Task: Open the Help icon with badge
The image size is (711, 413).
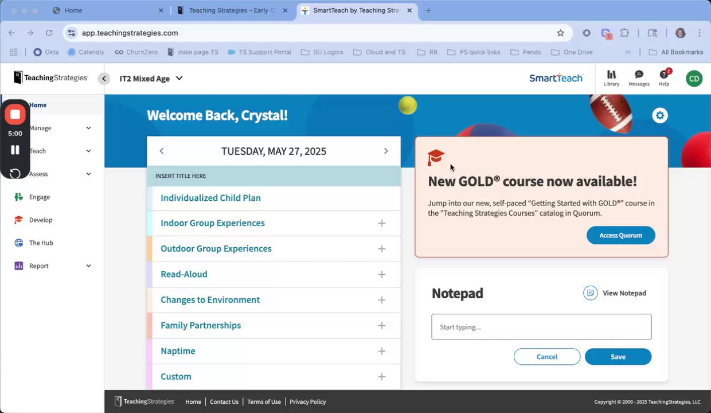Action: 664,78
